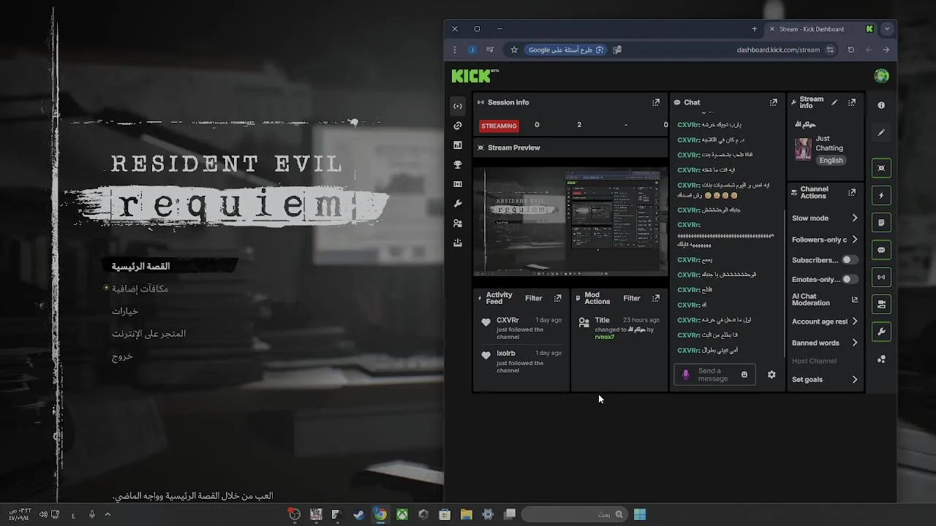Toggle the wrench widget in right sidebar

pos(881,332)
